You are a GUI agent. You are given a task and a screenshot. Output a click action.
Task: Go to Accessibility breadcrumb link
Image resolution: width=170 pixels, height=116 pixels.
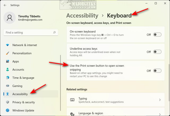pyautogui.click(x=82, y=16)
